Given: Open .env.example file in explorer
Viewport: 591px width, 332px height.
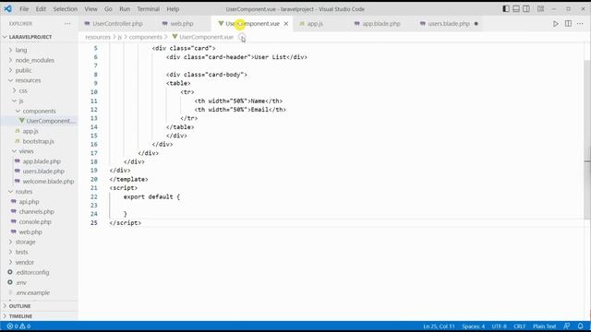Looking at the screenshot, I should 32,293.
